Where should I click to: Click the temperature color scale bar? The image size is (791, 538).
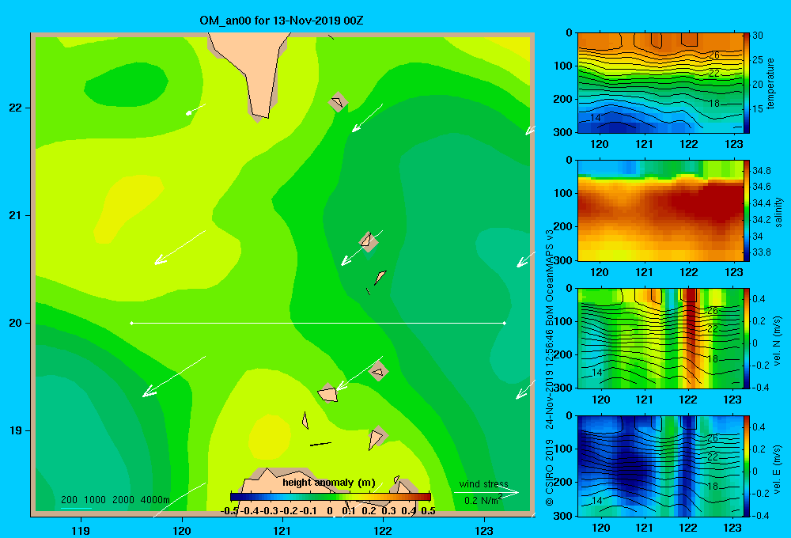[747, 83]
